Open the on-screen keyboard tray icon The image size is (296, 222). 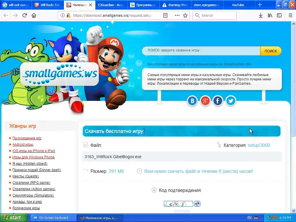256,218
